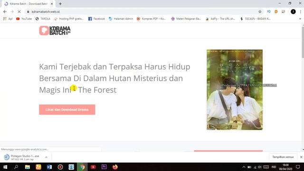Screen dimensions: 304x171
Task: Go back using the browser back arrow
Action: tap(5, 11)
